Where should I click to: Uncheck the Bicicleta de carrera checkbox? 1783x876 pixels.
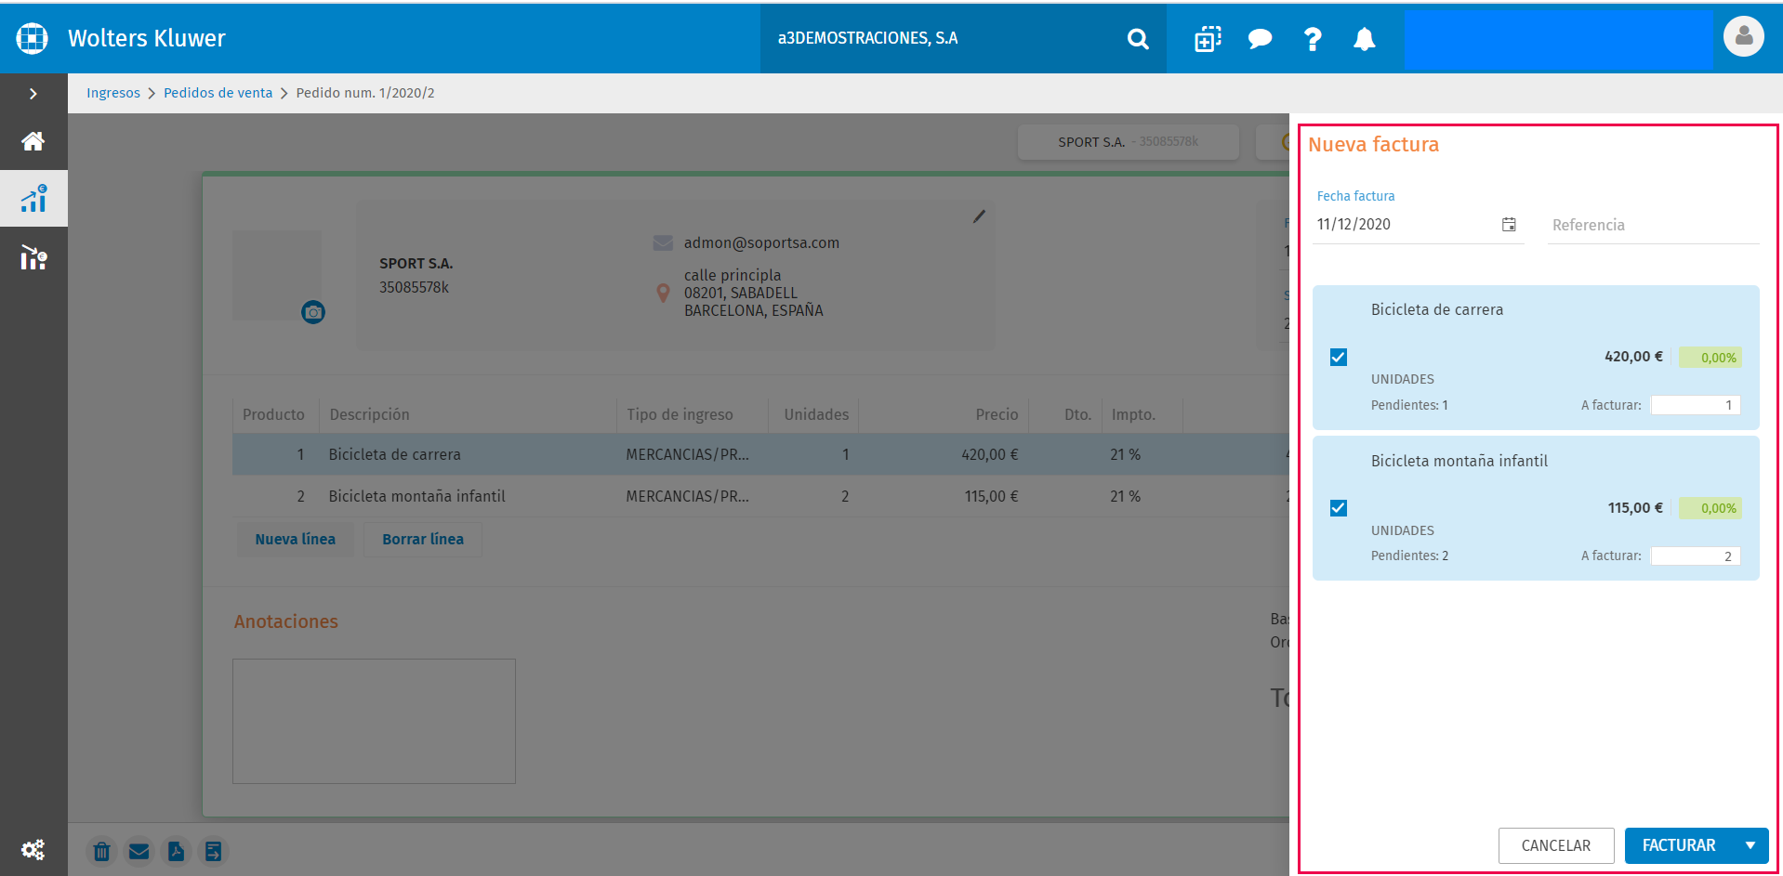(1339, 357)
